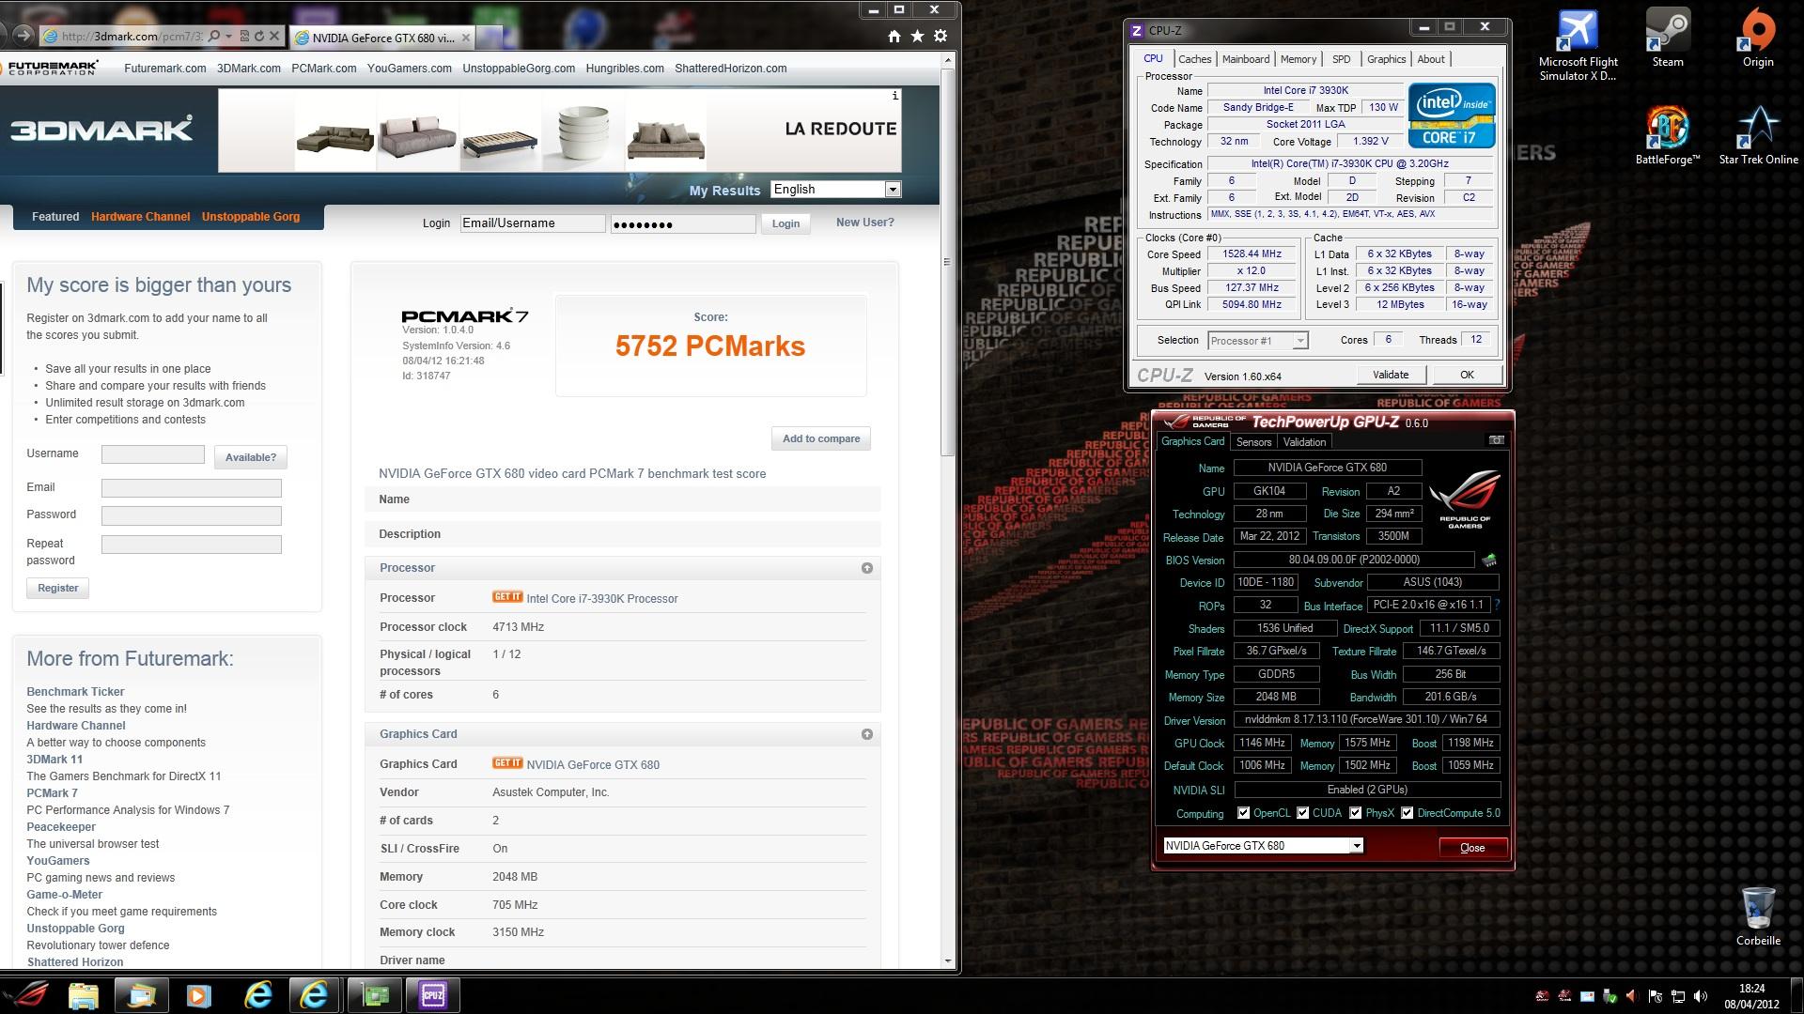1804x1014 pixels.
Task: Switch to Validation tab in GPU-Z
Action: 1304,442
